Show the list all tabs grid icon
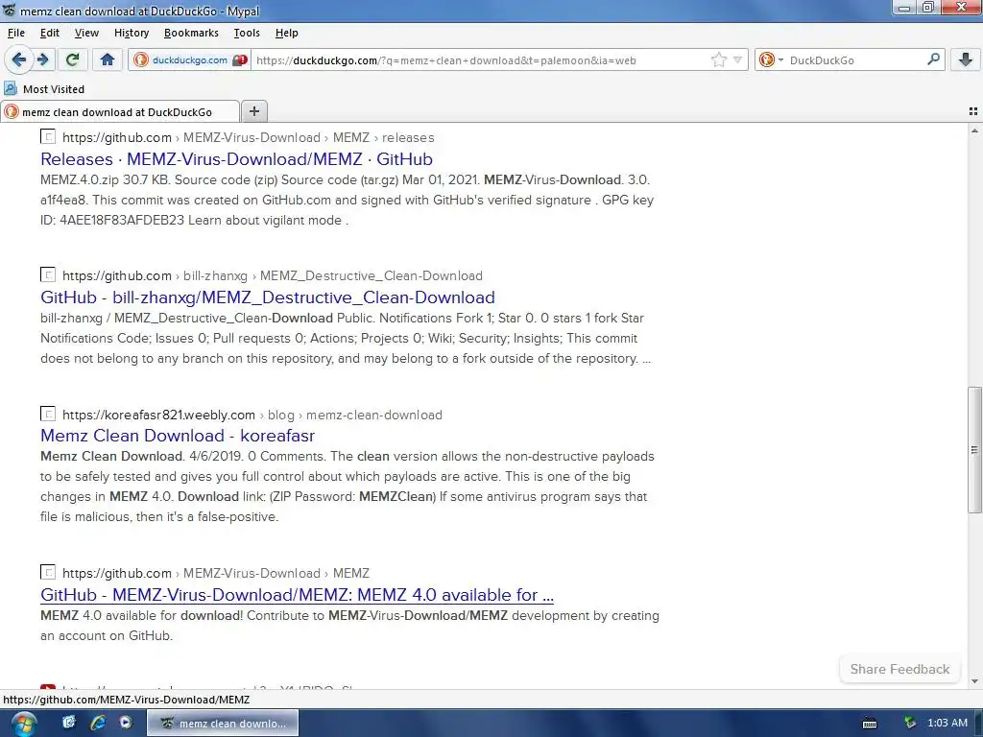This screenshot has width=983, height=737. tap(973, 111)
